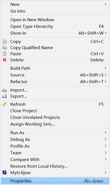
Task: Click the Export icon
Action: [x=4, y=96]
